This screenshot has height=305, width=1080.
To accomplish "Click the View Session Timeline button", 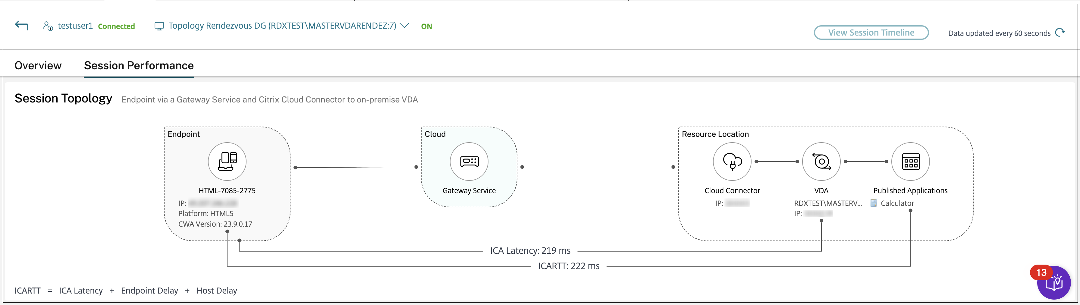I will coord(871,32).
